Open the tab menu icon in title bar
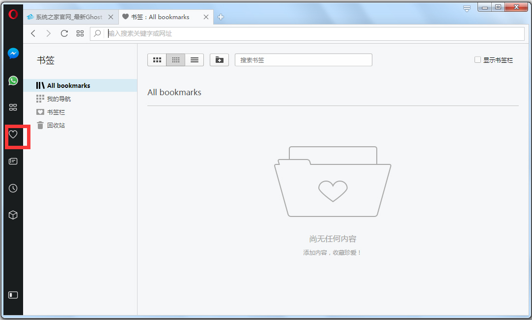Image resolution: width=532 pixels, height=320 pixels. pos(467,9)
